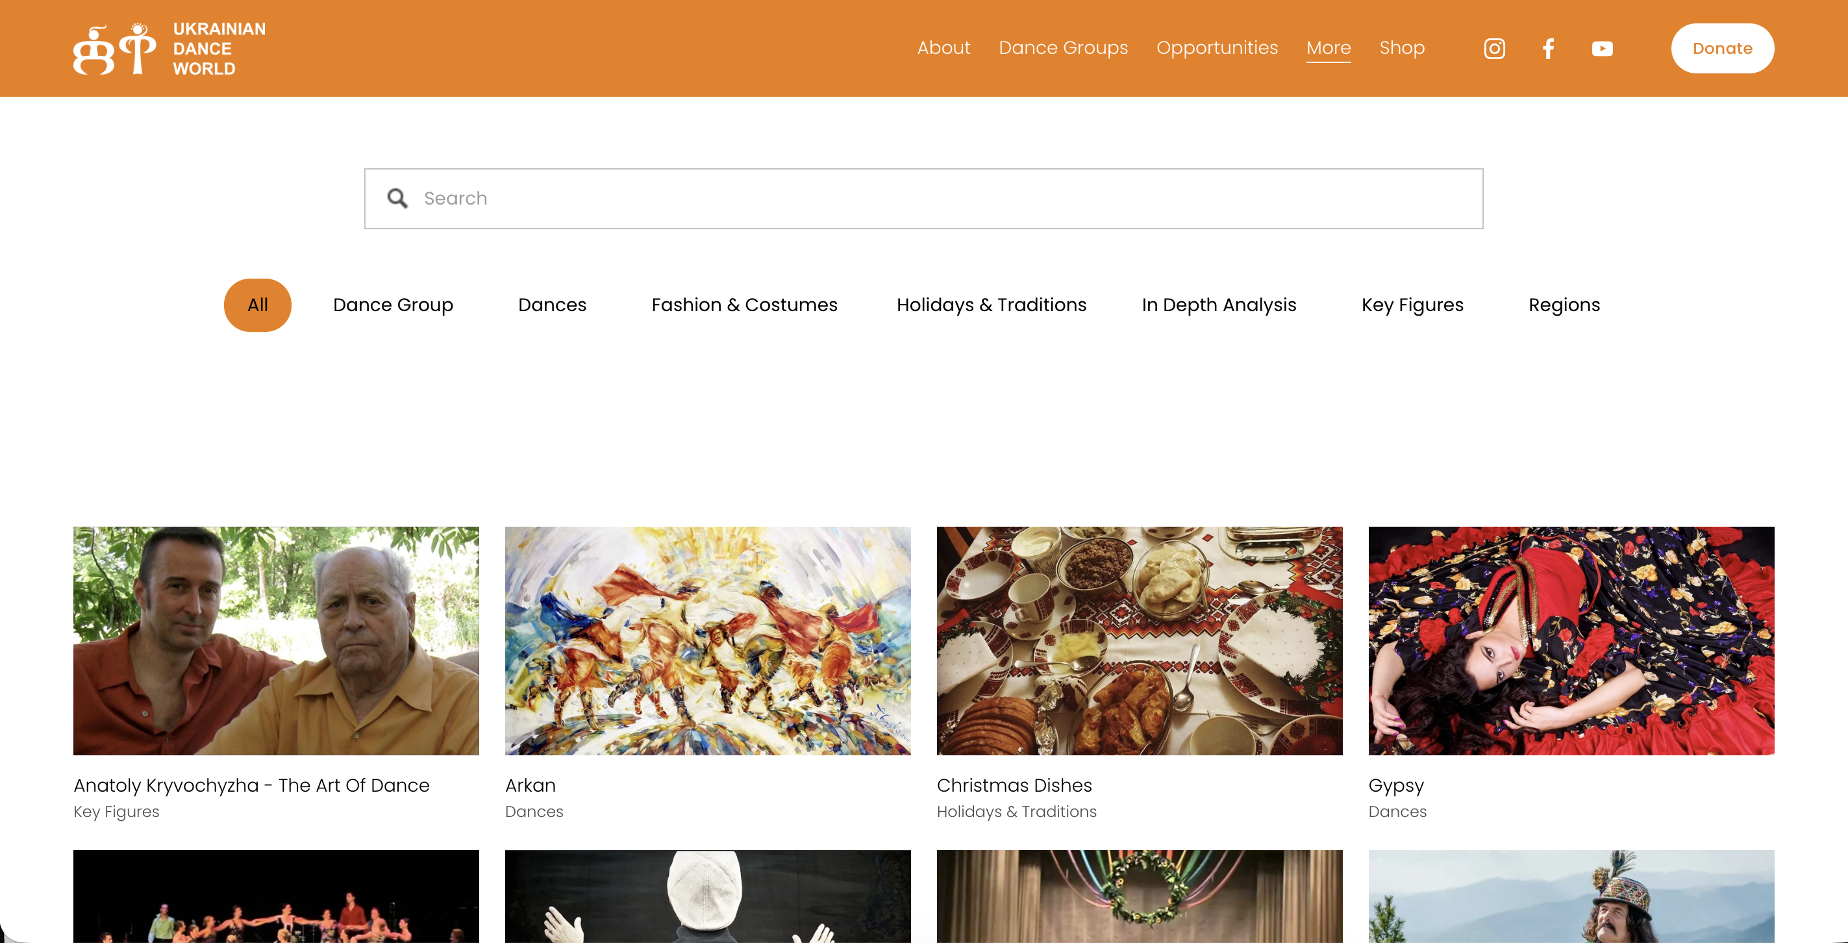The height and width of the screenshot is (943, 1848).
Task: Filter by Holidays & Traditions
Action: click(992, 305)
